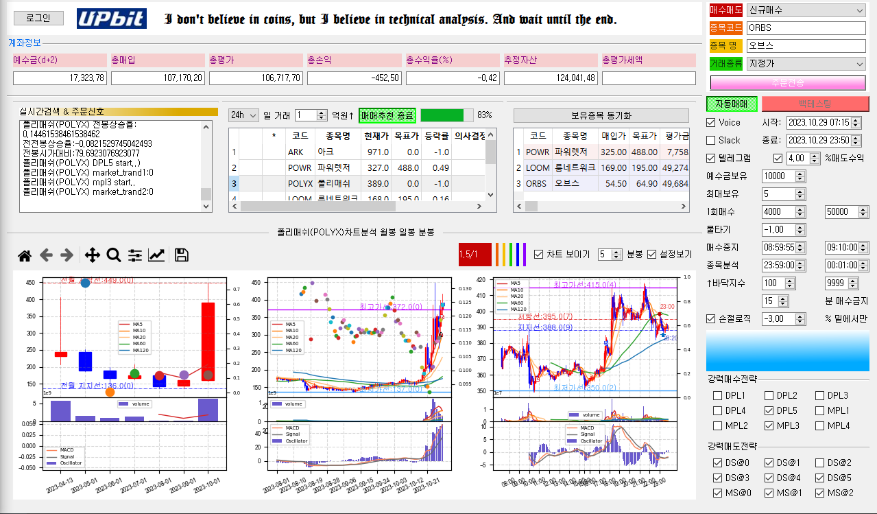Toggle the 설정보기 checkbox
The height and width of the screenshot is (514, 877).
652,254
